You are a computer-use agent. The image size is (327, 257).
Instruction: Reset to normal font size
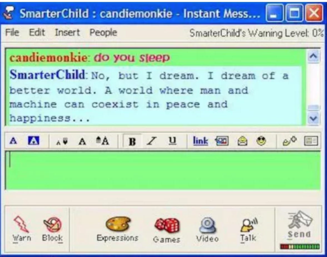[x=82, y=142]
